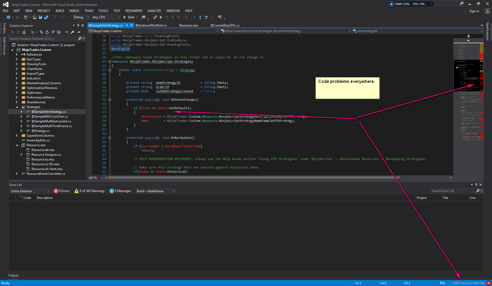492x286 pixels.
Task: Toggle the 343 Warnings filter
Action: point(90,191)
